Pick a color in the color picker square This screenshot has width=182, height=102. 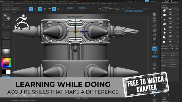point(6,63)
